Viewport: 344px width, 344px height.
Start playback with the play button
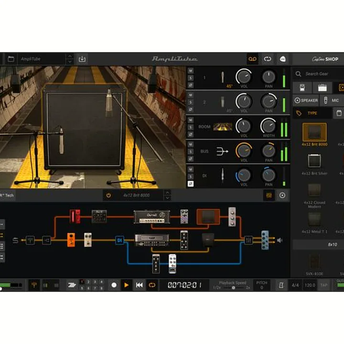coord(126,285)
